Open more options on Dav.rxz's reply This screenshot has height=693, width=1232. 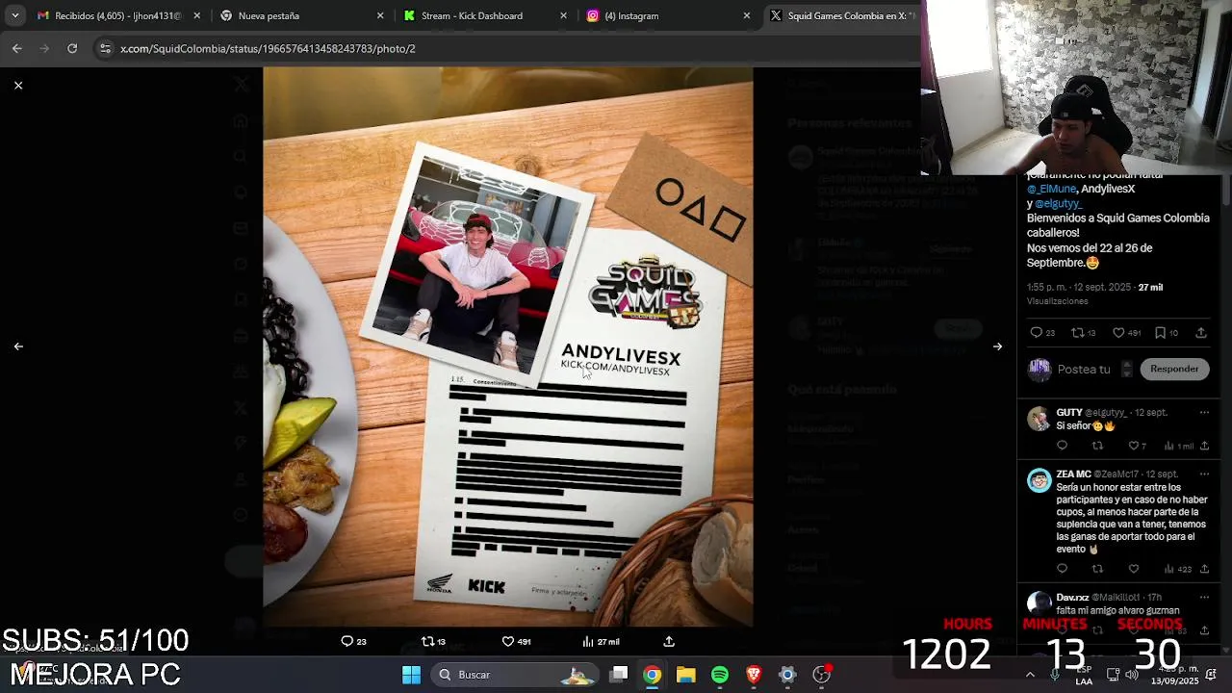[1204, 598]
